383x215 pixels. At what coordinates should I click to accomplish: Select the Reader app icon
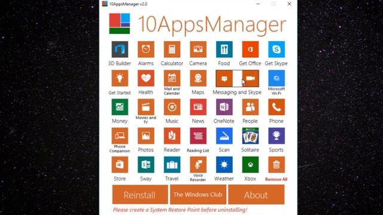pyautogui.click(x=172, y=136)
